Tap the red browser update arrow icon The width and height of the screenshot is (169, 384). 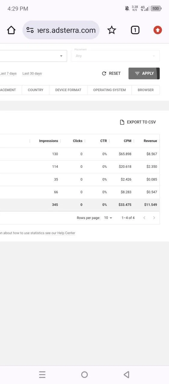point(158,30)
